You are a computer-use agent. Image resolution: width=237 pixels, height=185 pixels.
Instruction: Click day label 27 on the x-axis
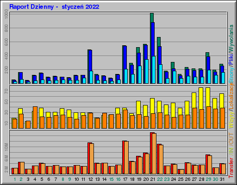(x=194, y=179)
